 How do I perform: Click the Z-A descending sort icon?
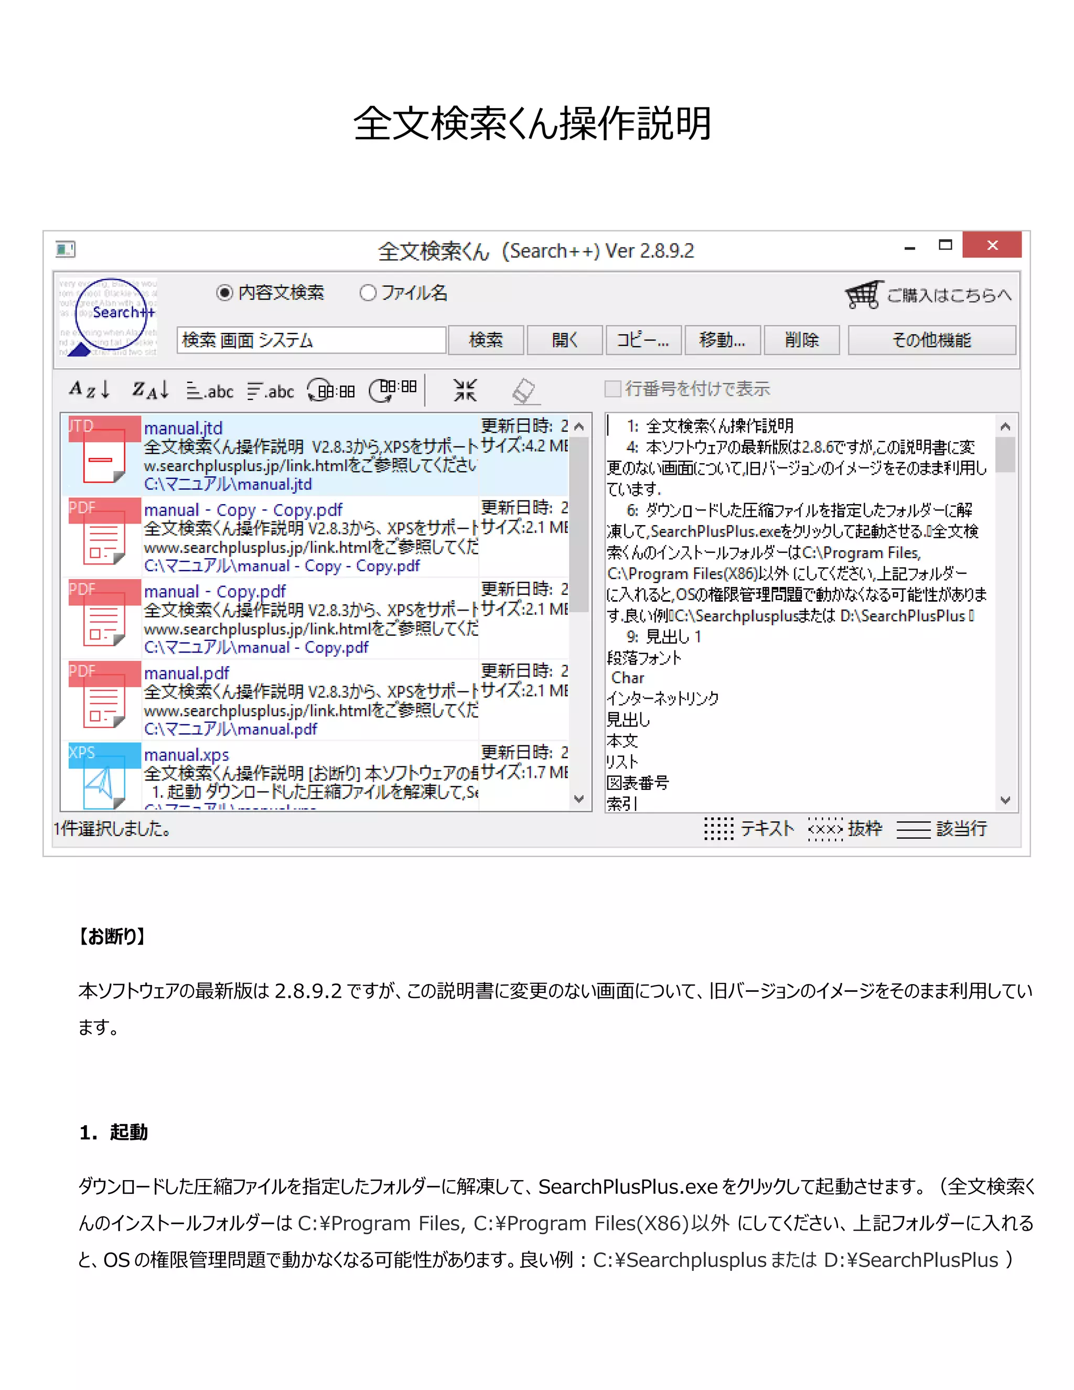[151, 389]
